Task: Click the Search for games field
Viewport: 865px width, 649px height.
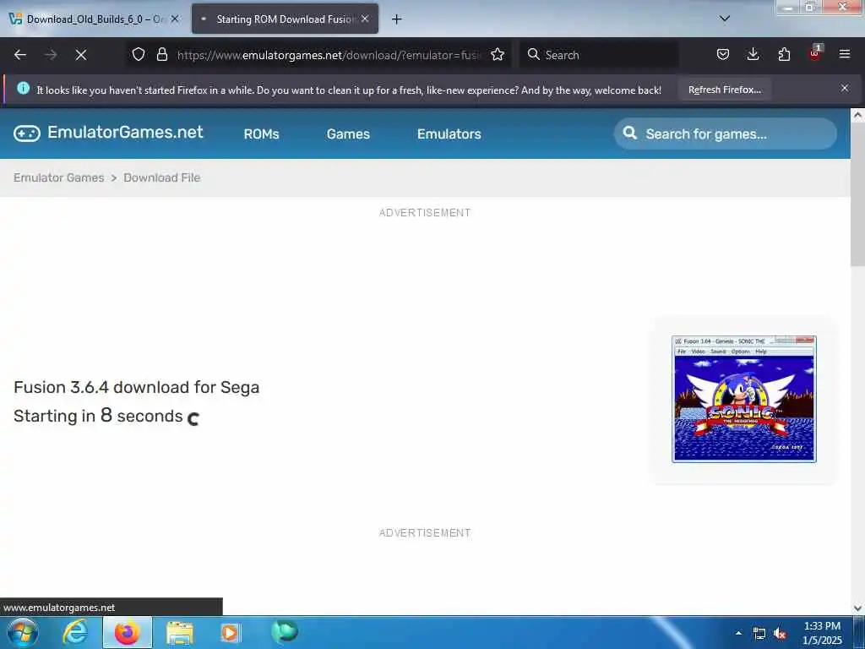Action: tap(726, 134)
